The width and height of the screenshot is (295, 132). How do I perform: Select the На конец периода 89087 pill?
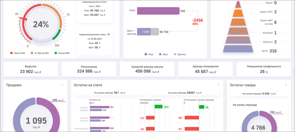click(184, 93)
